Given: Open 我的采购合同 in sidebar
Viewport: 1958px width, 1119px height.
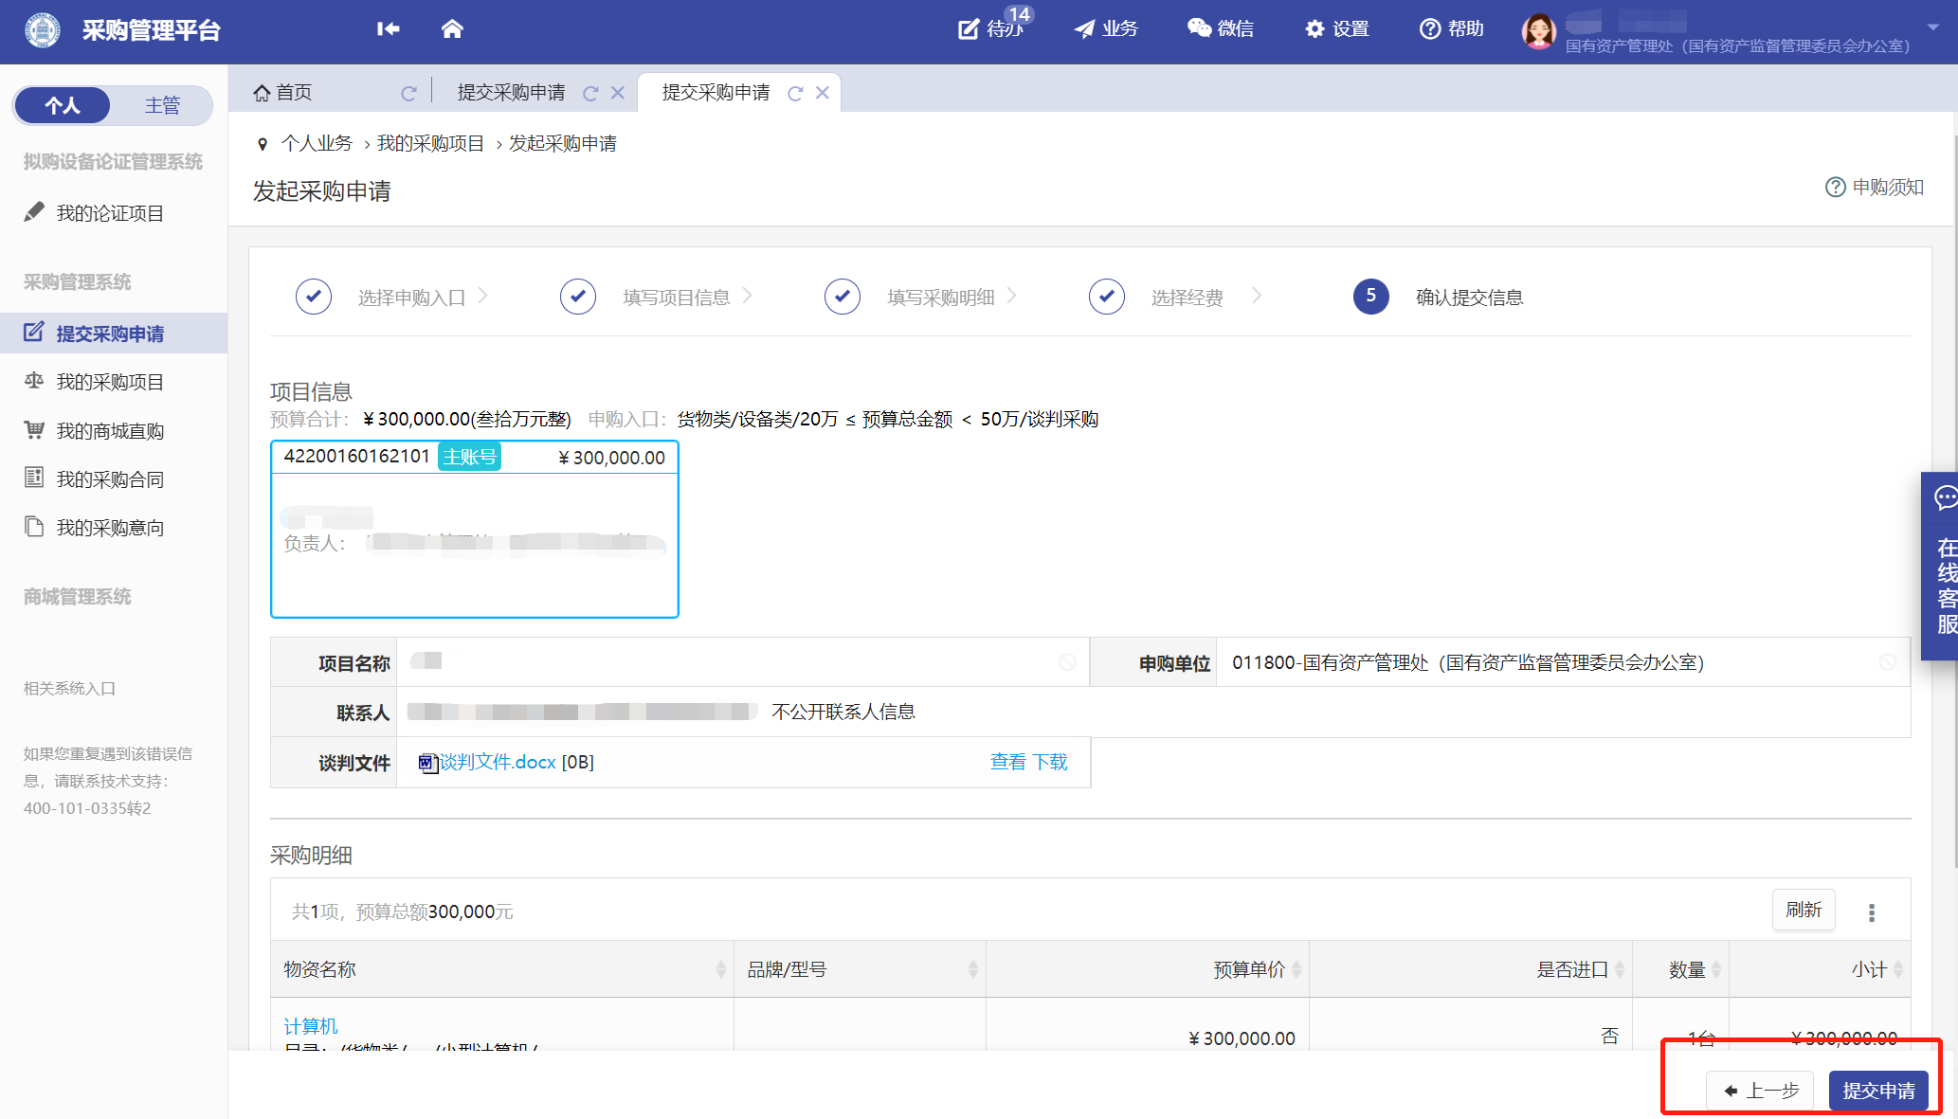Looking at the screenshot, I should [x=110, y=479].
